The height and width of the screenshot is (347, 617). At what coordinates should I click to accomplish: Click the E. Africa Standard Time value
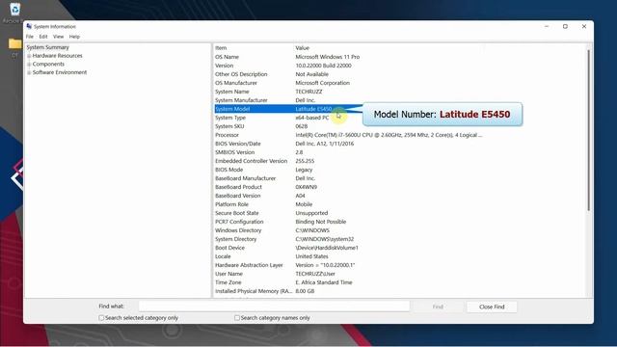click(x=324, y=282)
